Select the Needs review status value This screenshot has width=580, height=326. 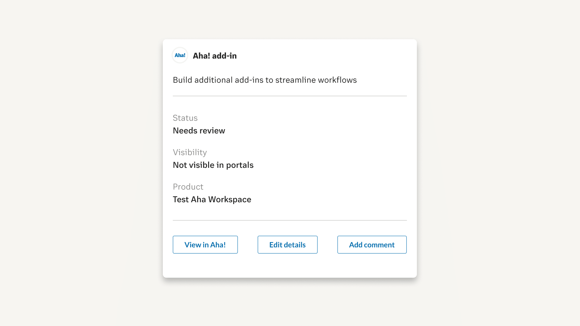[x=199, y=131]
